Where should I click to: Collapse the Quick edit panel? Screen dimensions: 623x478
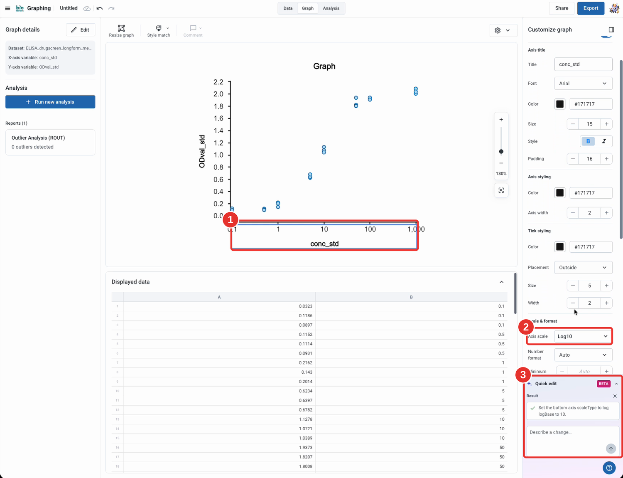pos(616,384)
